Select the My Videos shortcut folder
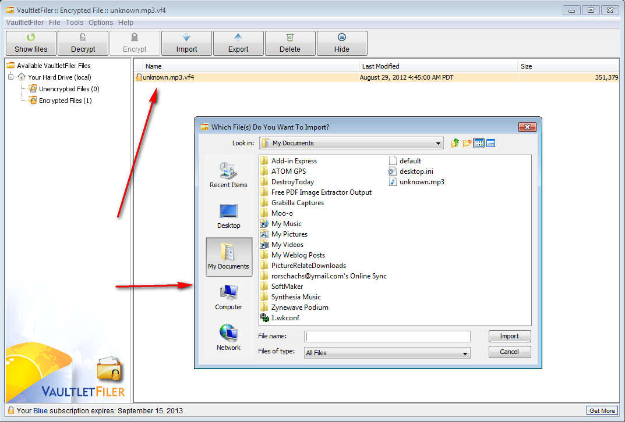This screenshot has width=625, height=422. (282, 245)
